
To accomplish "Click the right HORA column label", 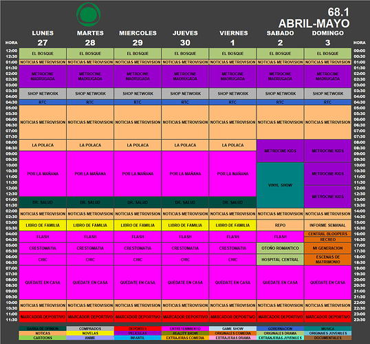I will [360, 43].
